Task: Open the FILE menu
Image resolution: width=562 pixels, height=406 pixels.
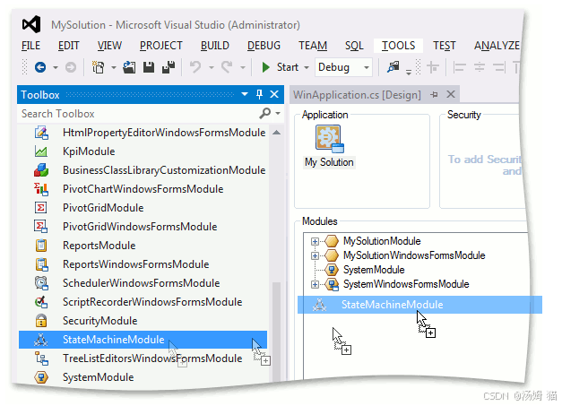Action: pos(30,46)
